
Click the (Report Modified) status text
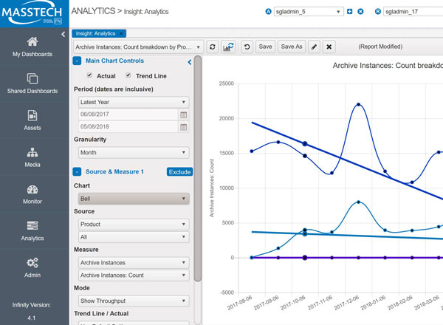pyautogui.click(x=380, y=47)
